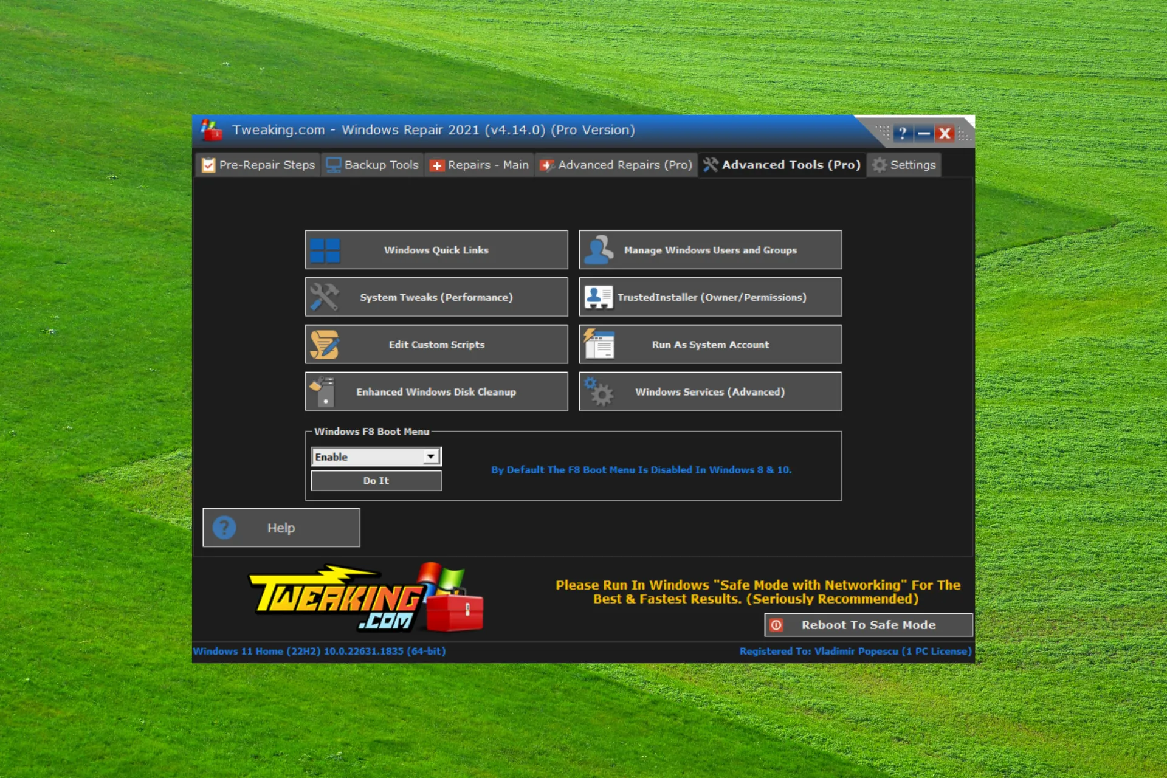Open the Help button
Viewport: 1167px width, 778px height.
[x=281, y=528]
